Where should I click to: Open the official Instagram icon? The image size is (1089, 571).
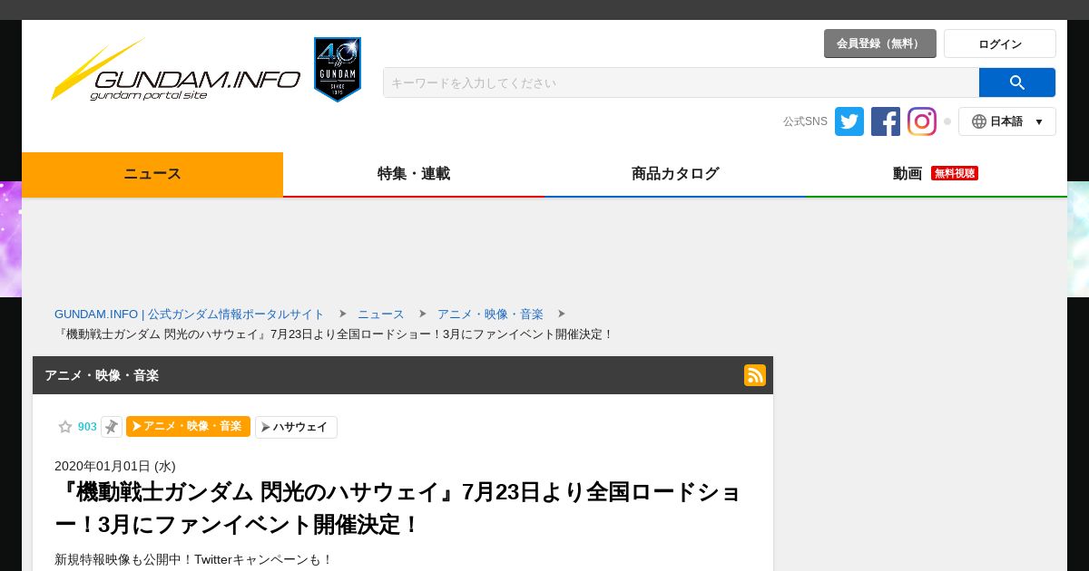click(x=922, y=121)
